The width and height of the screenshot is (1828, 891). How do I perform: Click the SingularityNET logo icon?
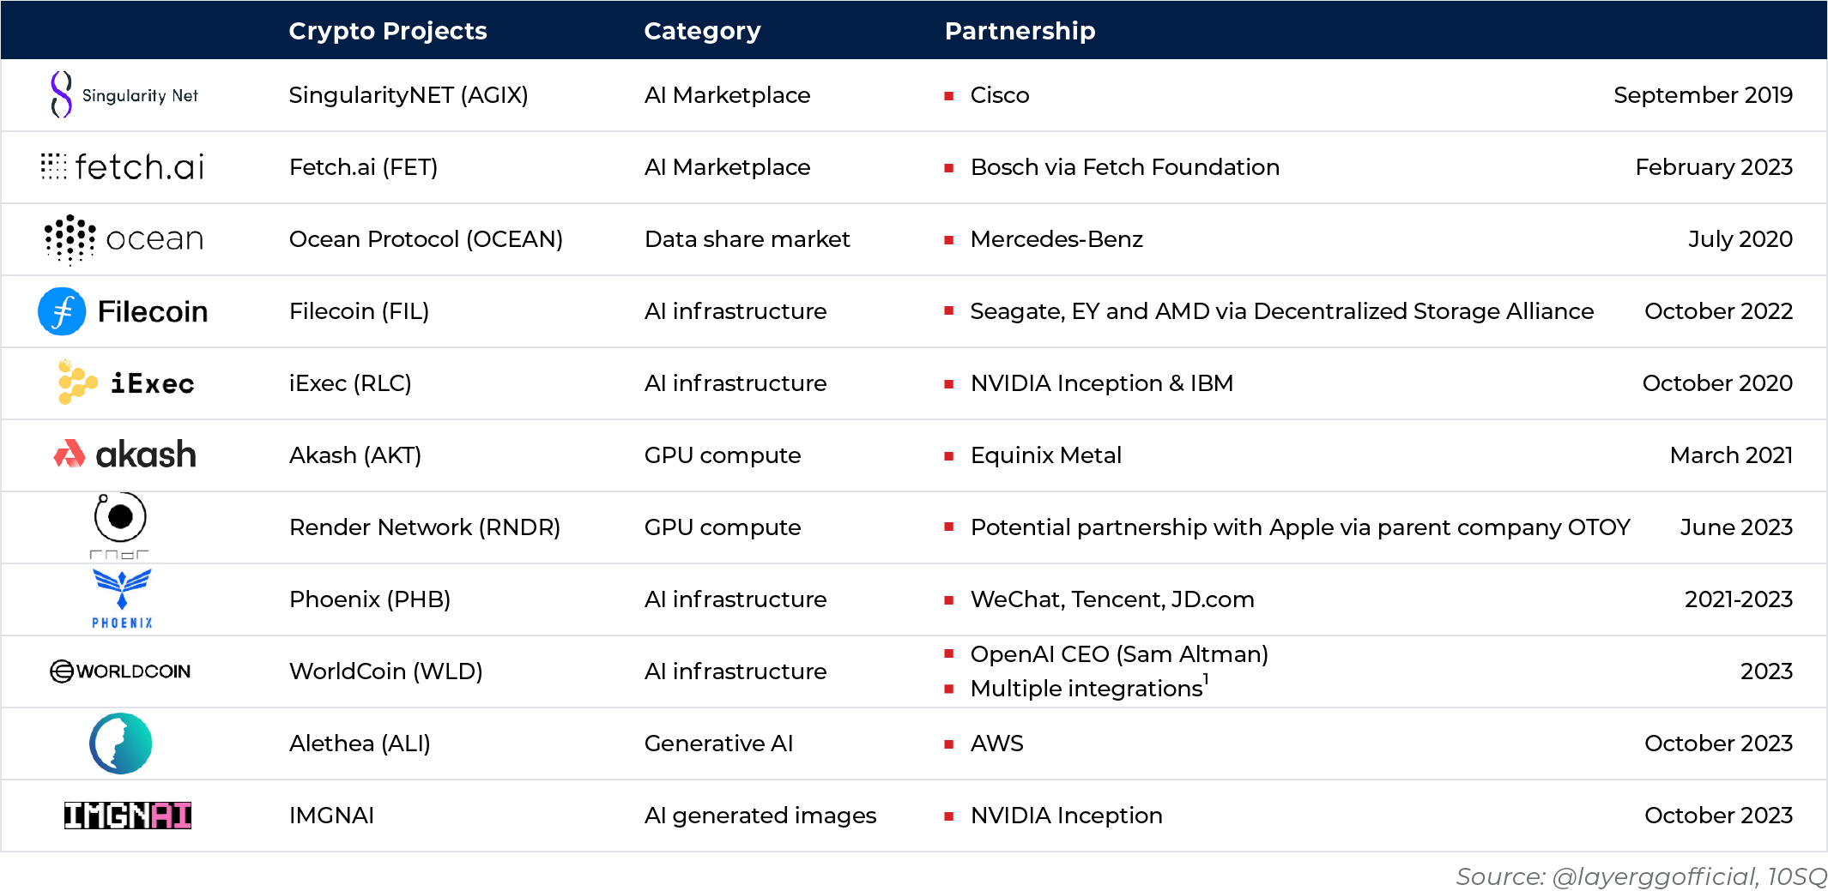tap(61, 94)
